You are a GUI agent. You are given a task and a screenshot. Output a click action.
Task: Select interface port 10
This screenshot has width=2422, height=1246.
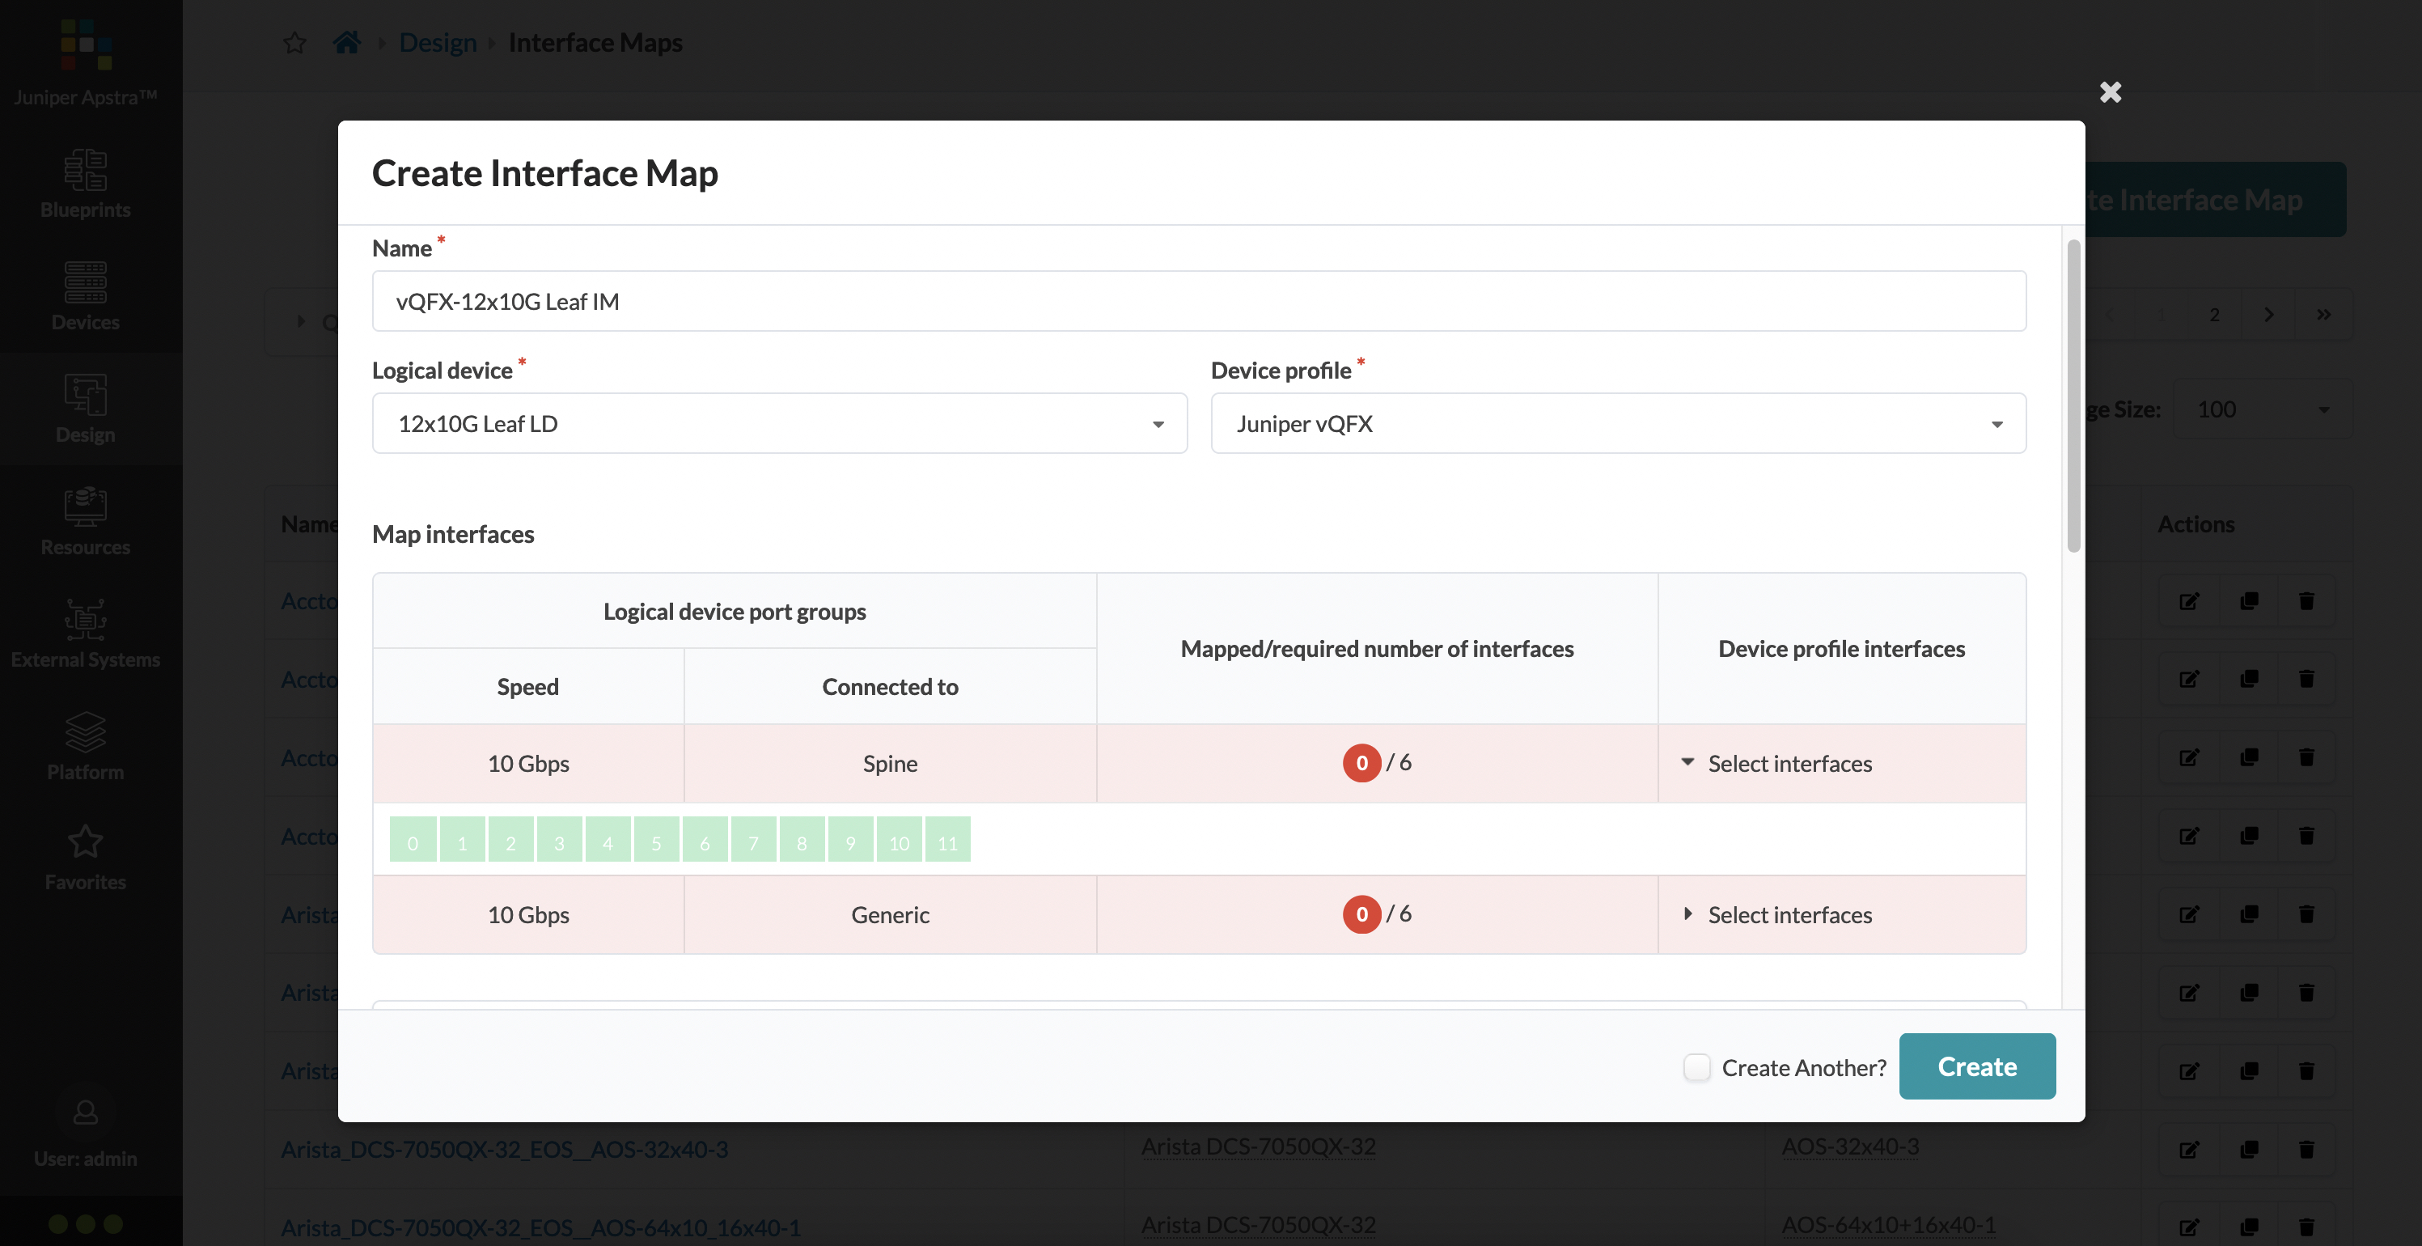point(900,840)
